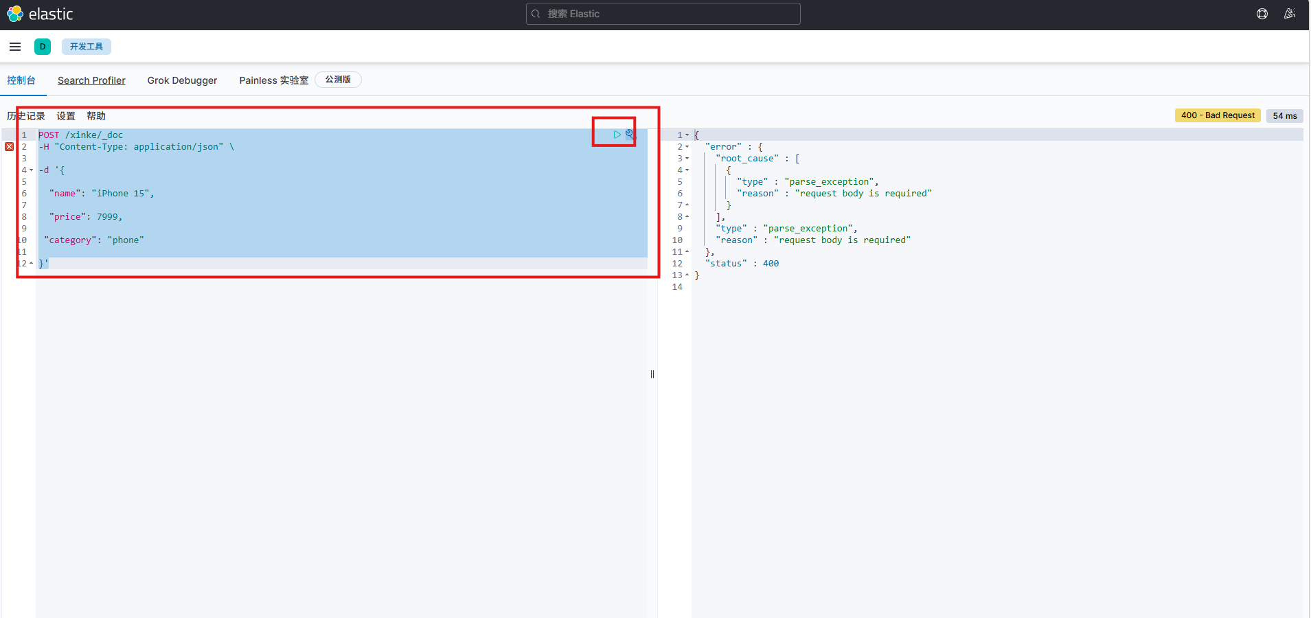Open 设置 settings in console
Screen dimensions: 1311x618
tap(66, 116)
